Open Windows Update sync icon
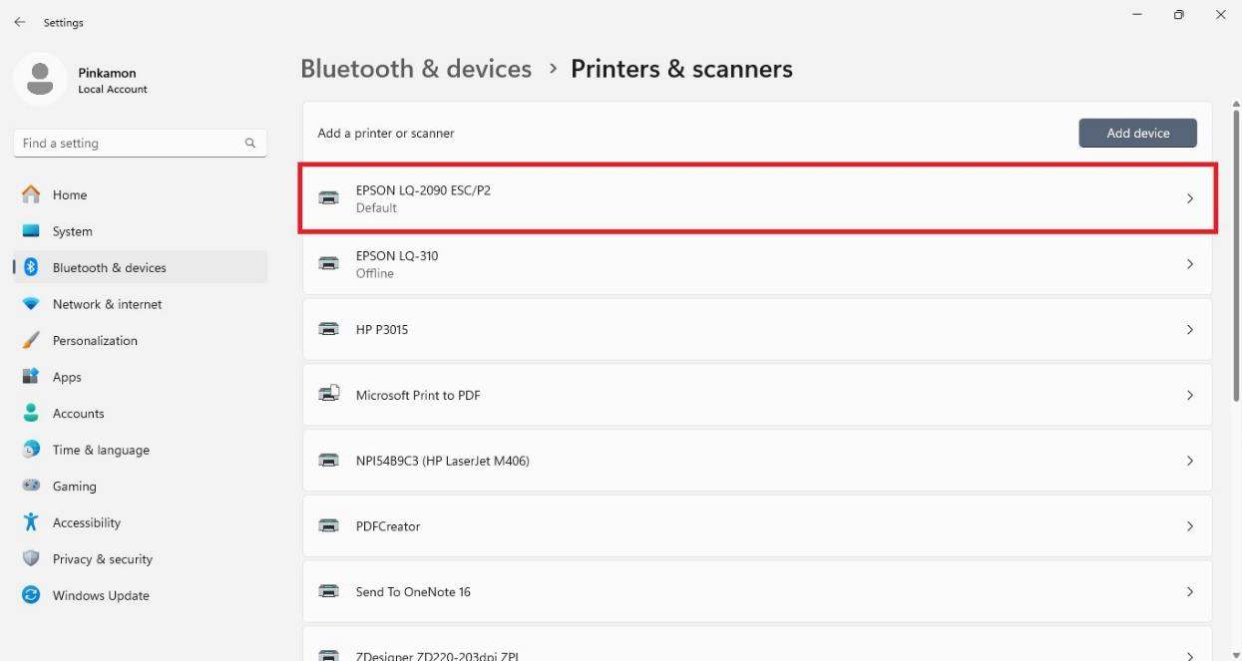The height and width of the screenshot is (661, 1242). [31, 595]
